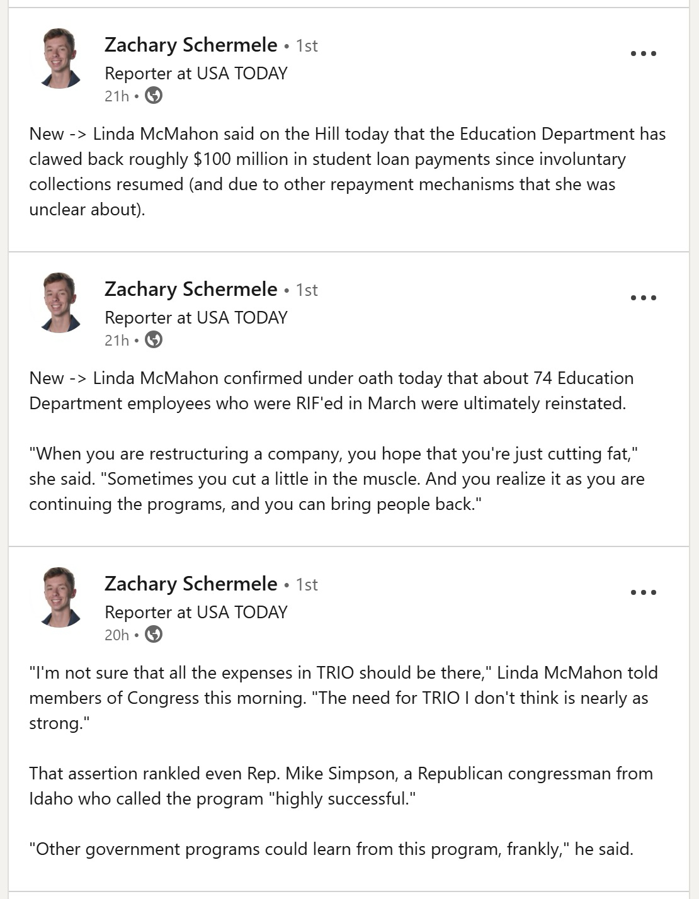Click the 20h timestamp on the TRIO post
Image resolution: width=699 pixels, height=899 pixels.
pyautogui.click(x=116, y=635)
